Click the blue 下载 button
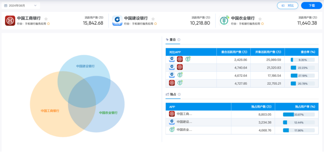 [312, 5]
